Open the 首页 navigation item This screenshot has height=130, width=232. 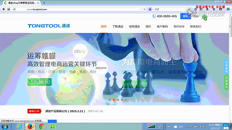104,26
